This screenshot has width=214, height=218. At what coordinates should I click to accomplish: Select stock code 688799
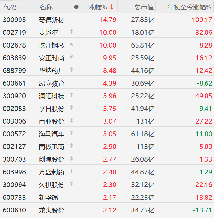14,71
